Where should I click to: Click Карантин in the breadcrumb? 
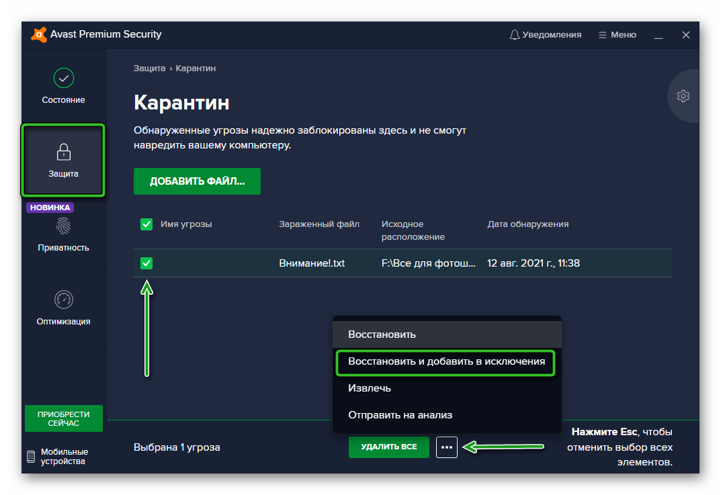click(196, 69)
